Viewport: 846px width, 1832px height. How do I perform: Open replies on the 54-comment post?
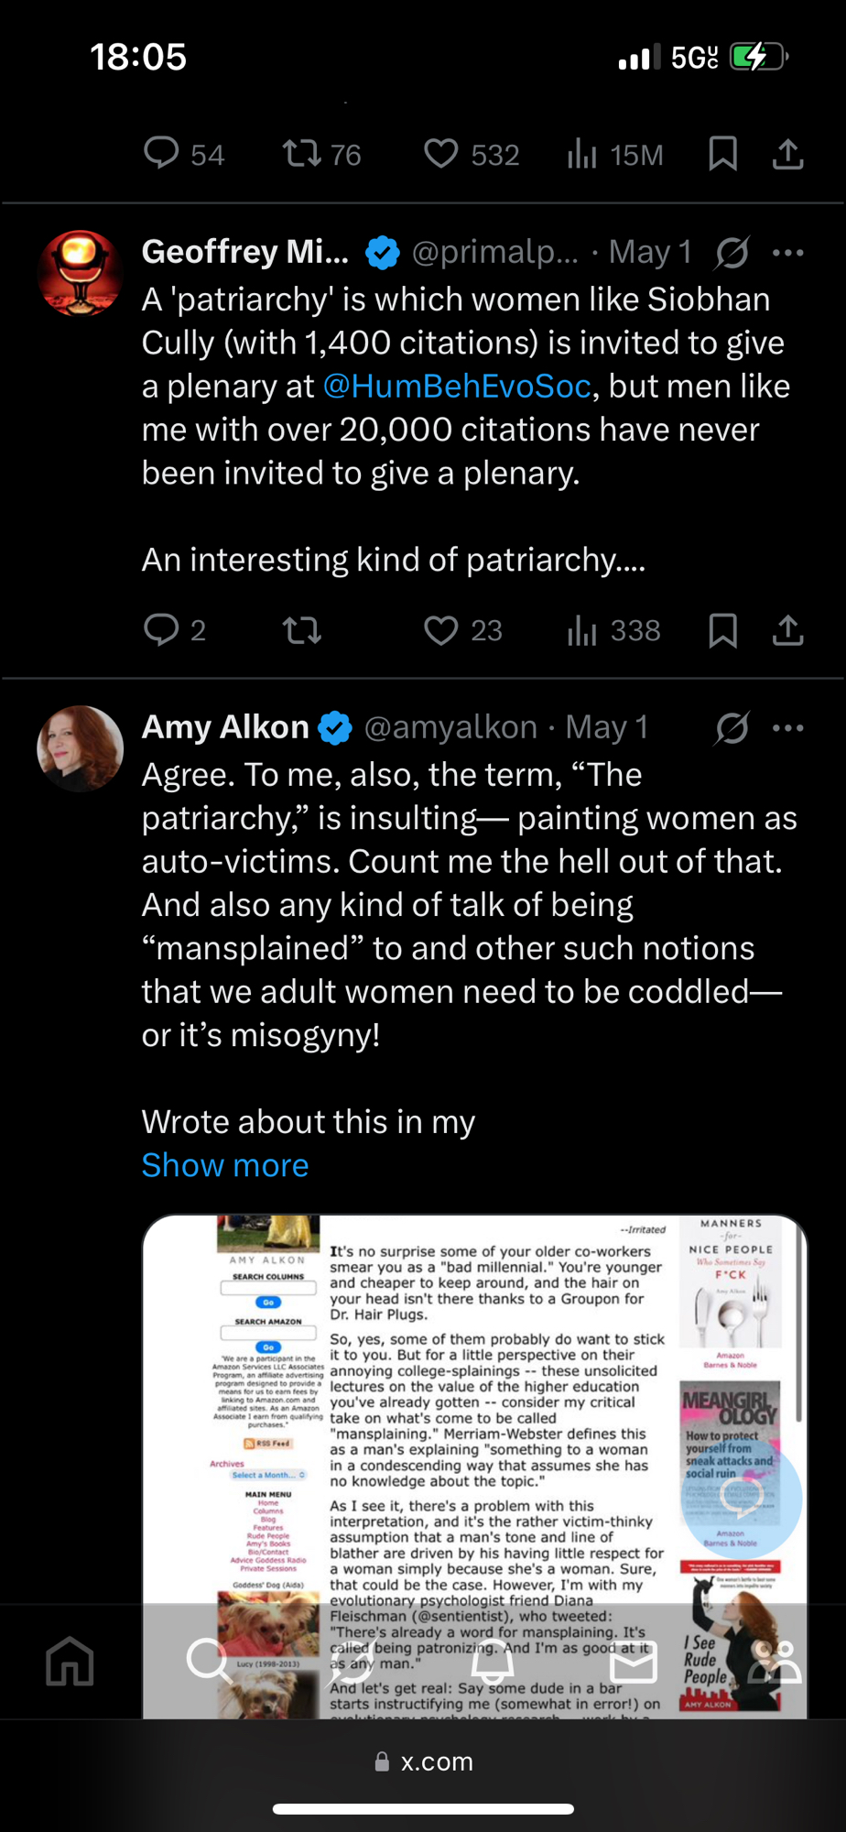click(162, 154)
